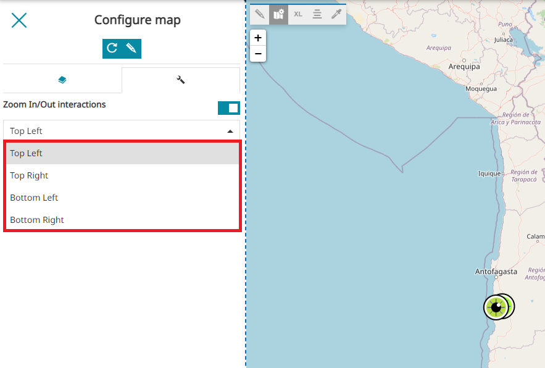Zoom in the map with plus button
The width and height of the screenshot is (545, 368).
(258, 38)
